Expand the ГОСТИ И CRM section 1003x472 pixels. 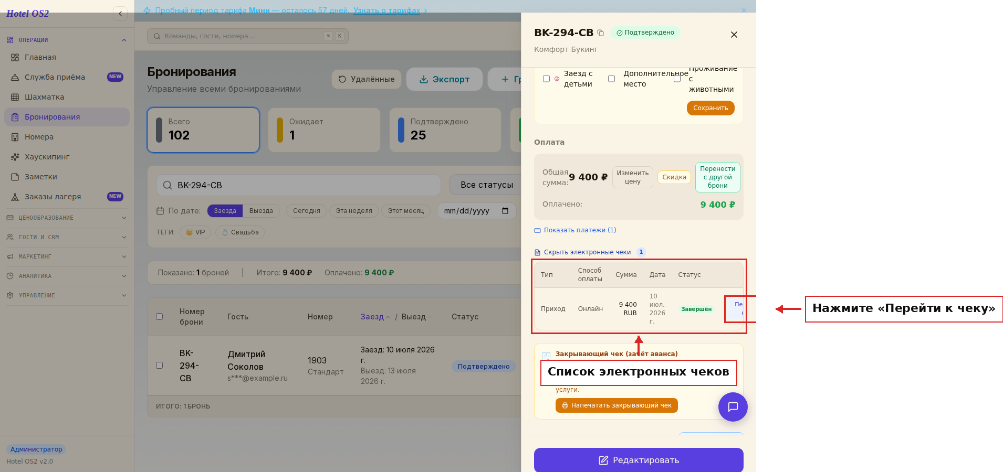(67, 237)
